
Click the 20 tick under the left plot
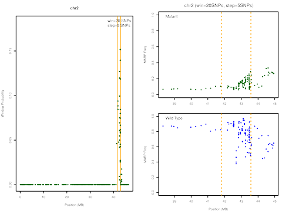(67, 197)
